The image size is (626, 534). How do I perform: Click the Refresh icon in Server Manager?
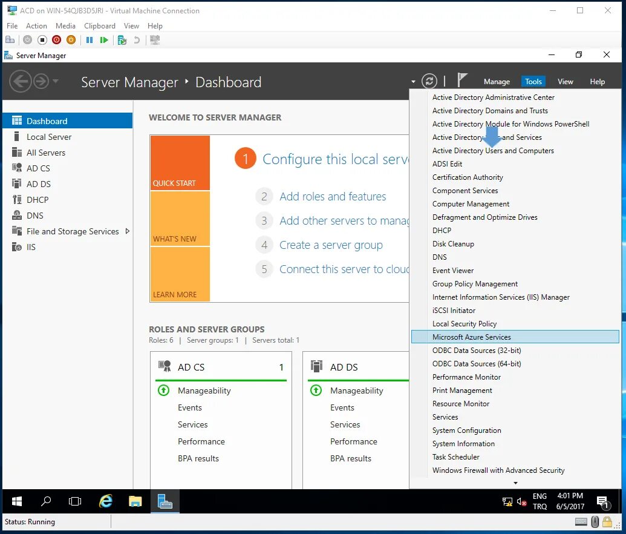coord(429,81)
